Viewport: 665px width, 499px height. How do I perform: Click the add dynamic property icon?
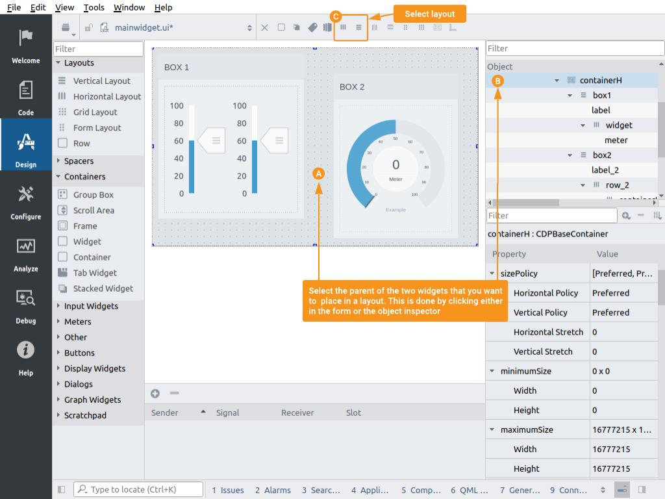coord(626,216)
